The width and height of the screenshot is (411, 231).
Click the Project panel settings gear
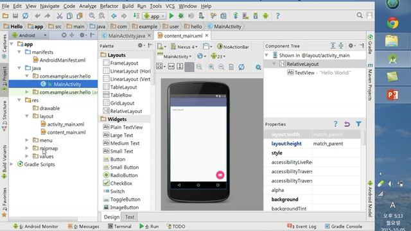coord(82,35)
